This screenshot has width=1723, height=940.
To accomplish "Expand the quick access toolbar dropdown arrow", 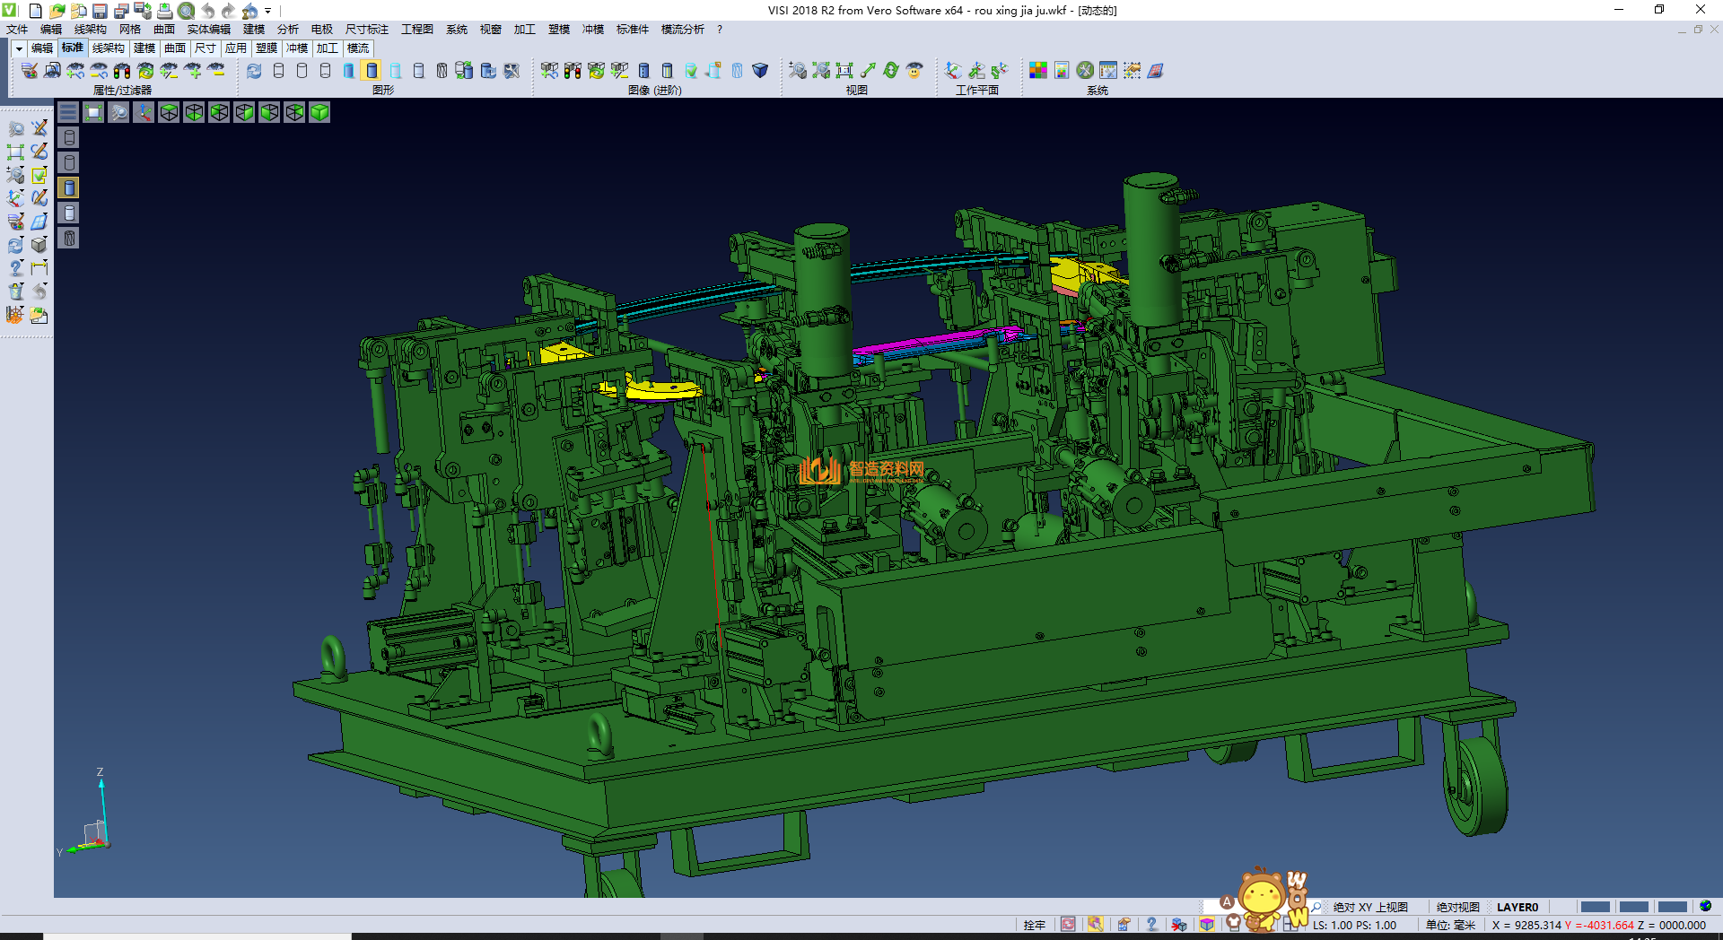I will pos(268,11).
